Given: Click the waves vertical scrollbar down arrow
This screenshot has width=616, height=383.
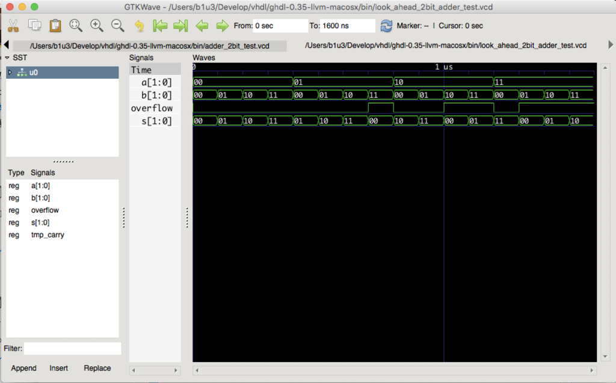Looking at the screenshot, I should (x=605, y=357).
